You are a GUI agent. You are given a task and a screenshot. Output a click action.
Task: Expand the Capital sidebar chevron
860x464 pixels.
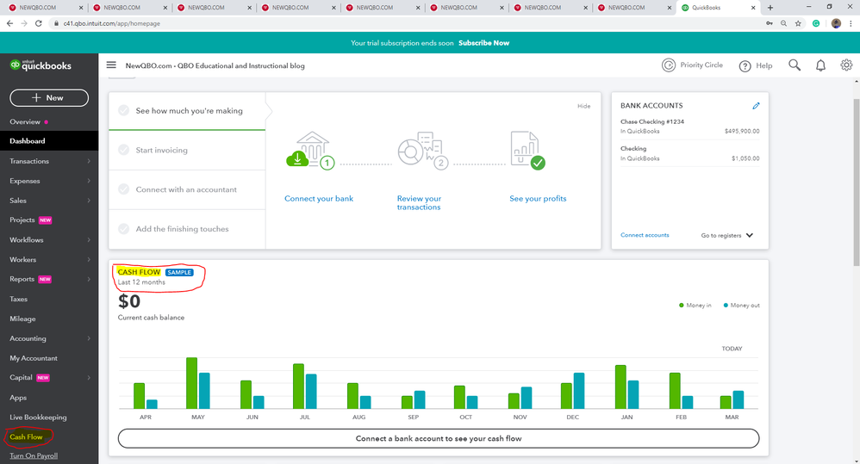point(89,378)
